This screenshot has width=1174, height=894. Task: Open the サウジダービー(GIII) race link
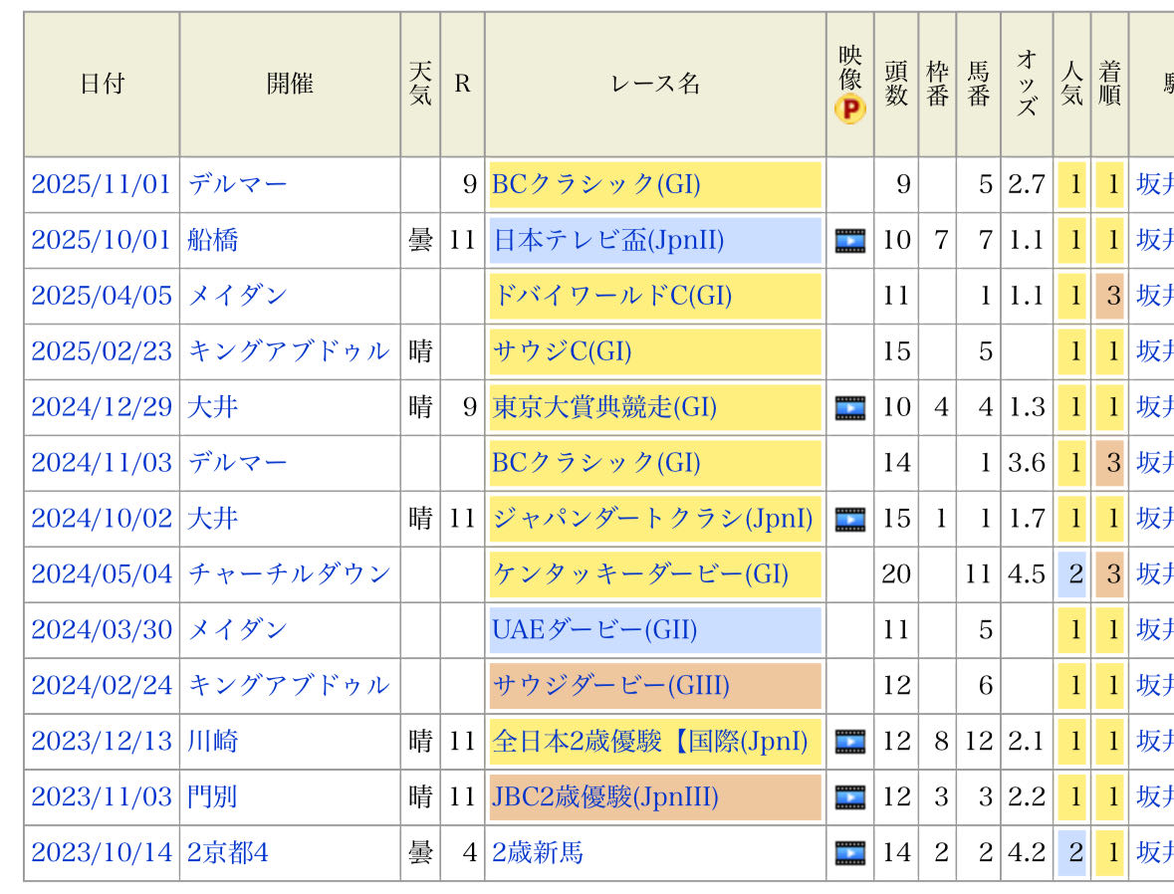click(610, 686)
